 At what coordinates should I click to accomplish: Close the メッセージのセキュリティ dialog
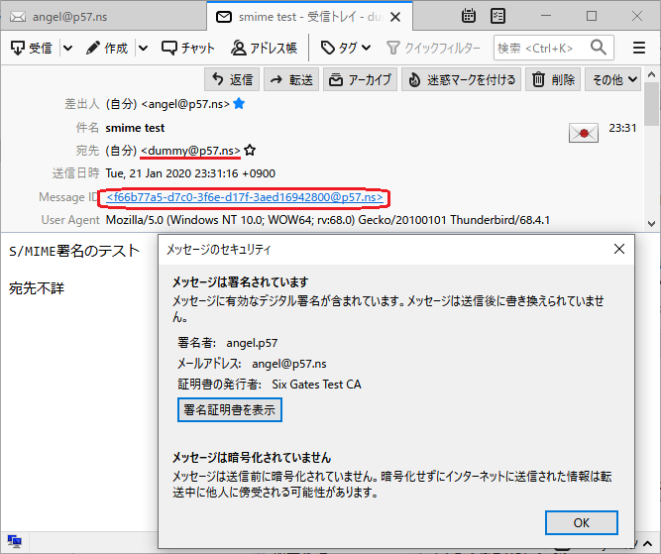(x=618, y=249)
